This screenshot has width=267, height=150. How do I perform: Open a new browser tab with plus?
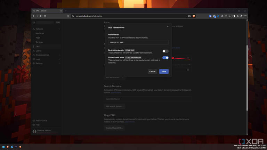pyautogui.click(x=66, y=11)
